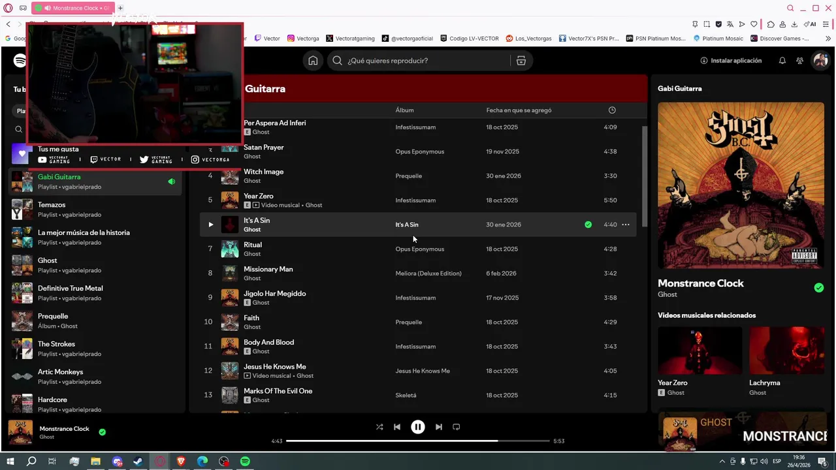
Task: Select the Year Zero track in the playlist
Action: point(418,200)
